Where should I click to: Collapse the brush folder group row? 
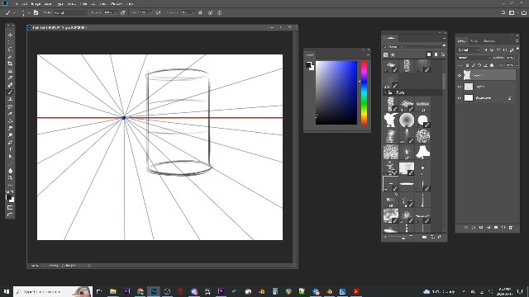tap(385, 92)
